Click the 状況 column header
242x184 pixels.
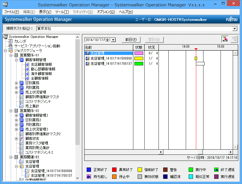(x=151, y=47)
